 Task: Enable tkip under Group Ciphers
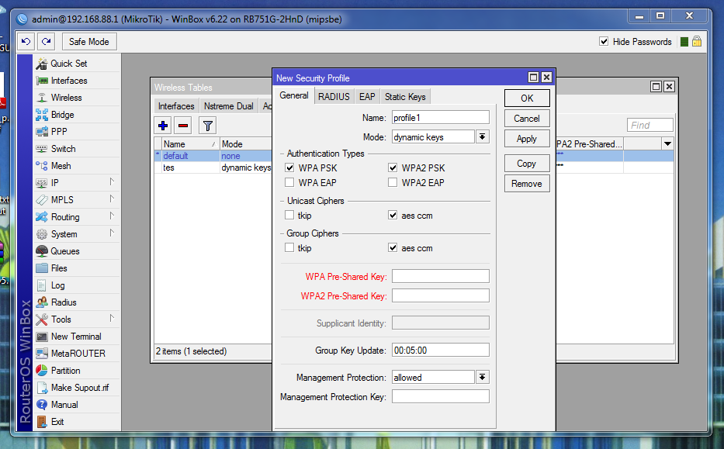click(x=289, y=248)
